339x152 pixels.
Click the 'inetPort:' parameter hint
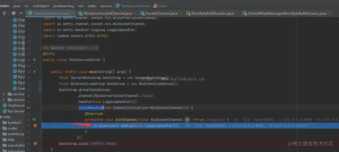[97, 143]
